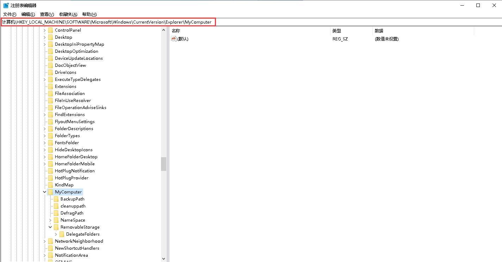This screenshot has height=262, width=502.
Task: Expand the ControlPanel key
Action: pos(45,30)
